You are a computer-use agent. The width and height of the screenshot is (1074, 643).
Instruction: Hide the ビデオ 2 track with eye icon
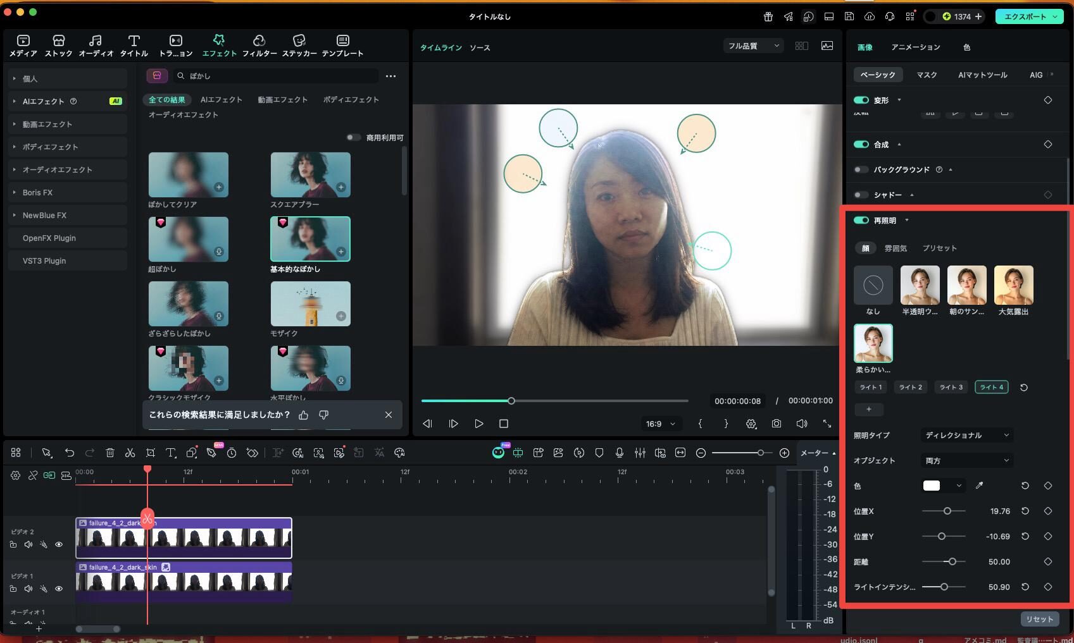point(59,544)
